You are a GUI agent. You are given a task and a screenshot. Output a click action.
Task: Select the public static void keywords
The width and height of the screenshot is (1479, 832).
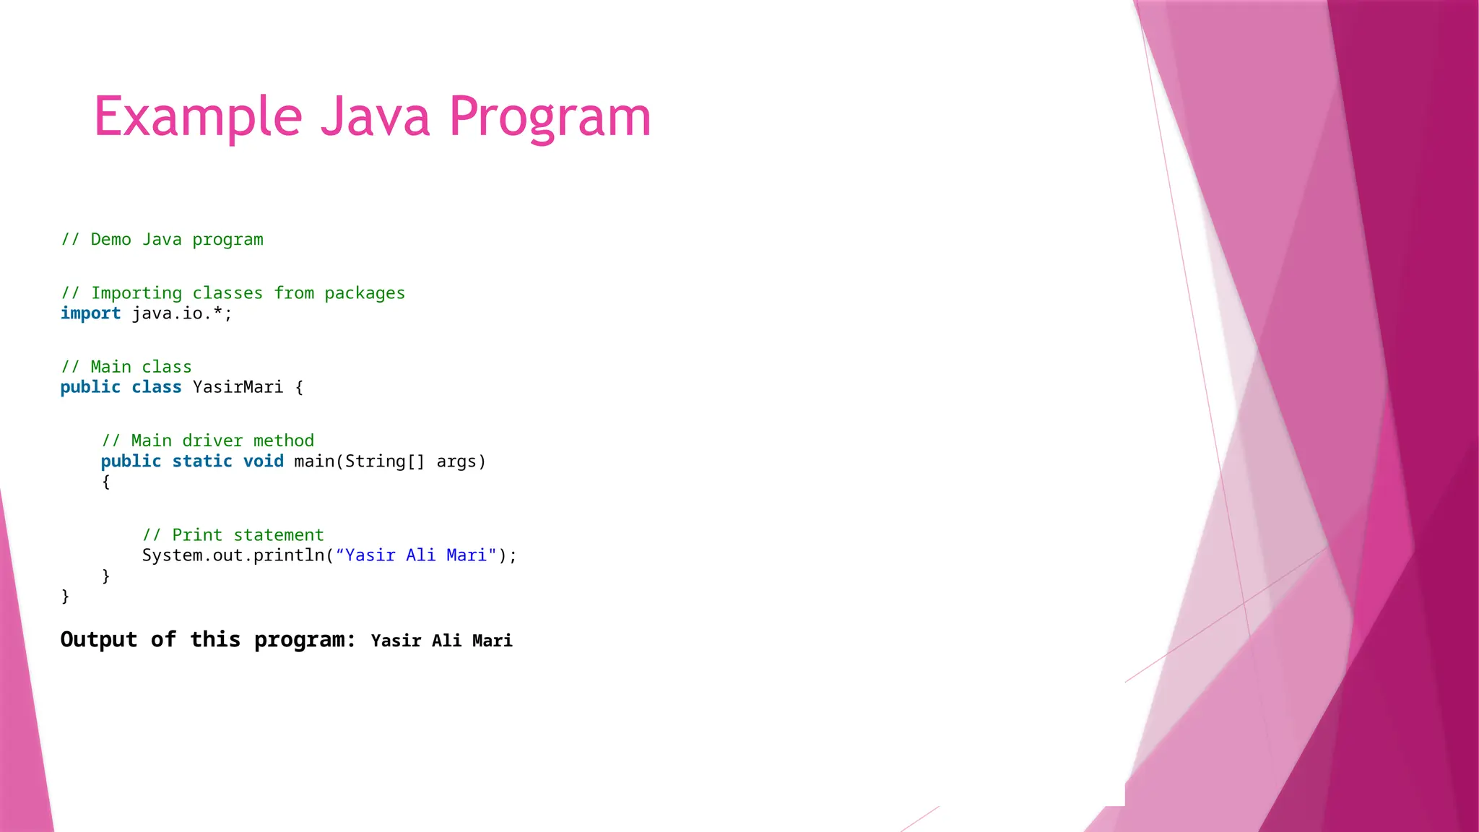pos(192,461)
